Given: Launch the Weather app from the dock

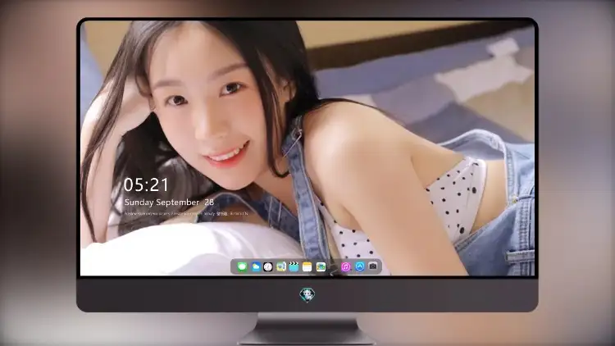Looking at the screenshot, I should [x=255, y=267].
